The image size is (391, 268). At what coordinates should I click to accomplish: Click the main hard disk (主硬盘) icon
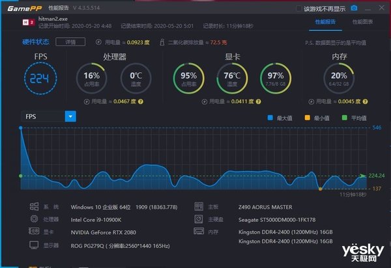pyautogui.click(x=199, y=219)
